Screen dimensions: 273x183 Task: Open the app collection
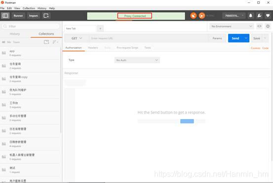30,53
